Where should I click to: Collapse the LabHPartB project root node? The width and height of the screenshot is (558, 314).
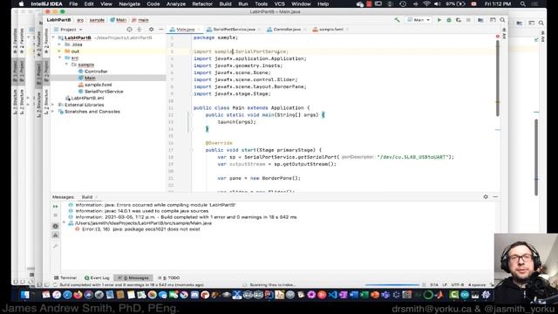54,38
